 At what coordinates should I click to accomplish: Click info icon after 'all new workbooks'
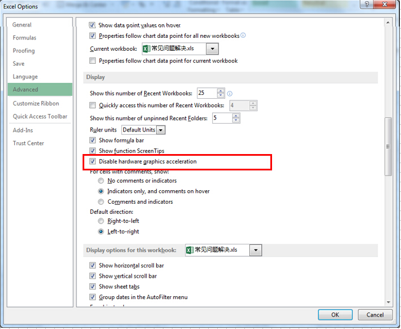[243, 35]
